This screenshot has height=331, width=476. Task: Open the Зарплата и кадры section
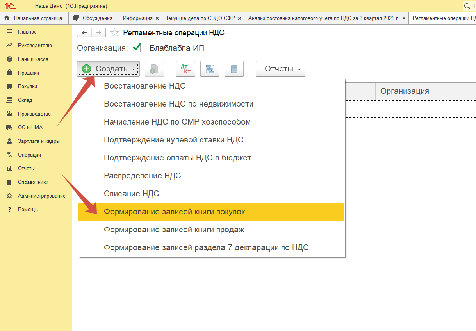(39, 141)
